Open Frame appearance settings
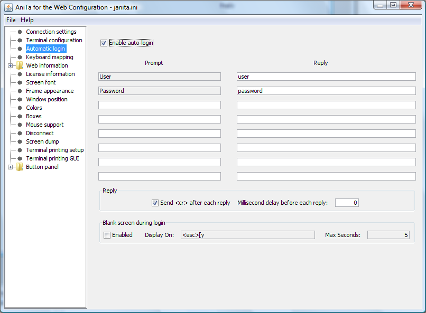The height and width of the screenshot is (313, 426). [50, 91]
